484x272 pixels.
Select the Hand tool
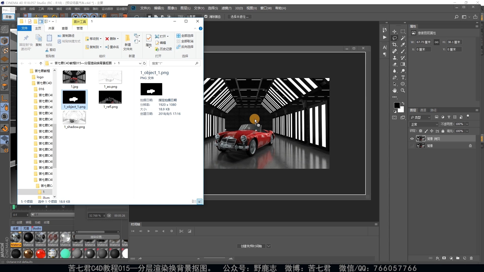pyautogui.click(x=395, y=90)
